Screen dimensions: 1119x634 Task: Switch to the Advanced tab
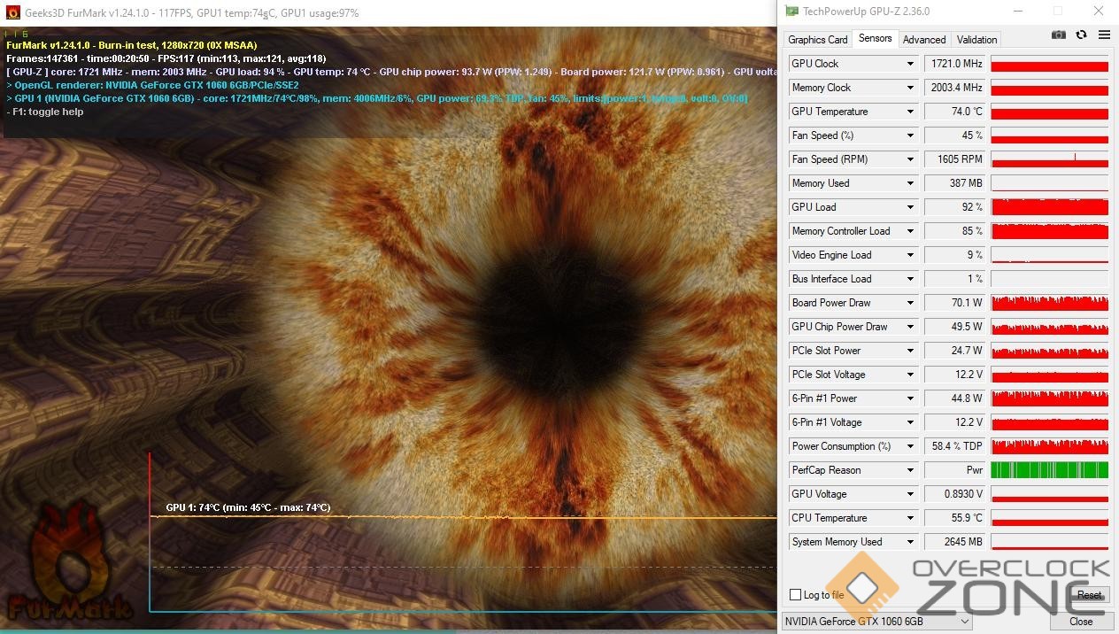[x=924, y=40]
